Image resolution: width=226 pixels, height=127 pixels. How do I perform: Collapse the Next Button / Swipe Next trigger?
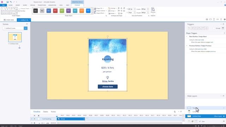(187, 37)
